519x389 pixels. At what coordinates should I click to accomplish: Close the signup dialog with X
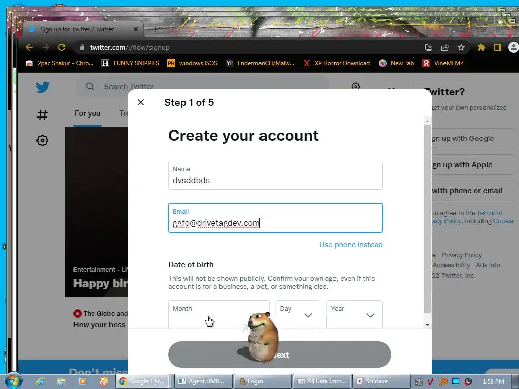click(141, 102)
